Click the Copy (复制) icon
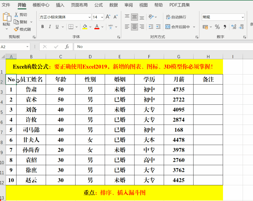 pyautogui.click(x=16, y=22)
